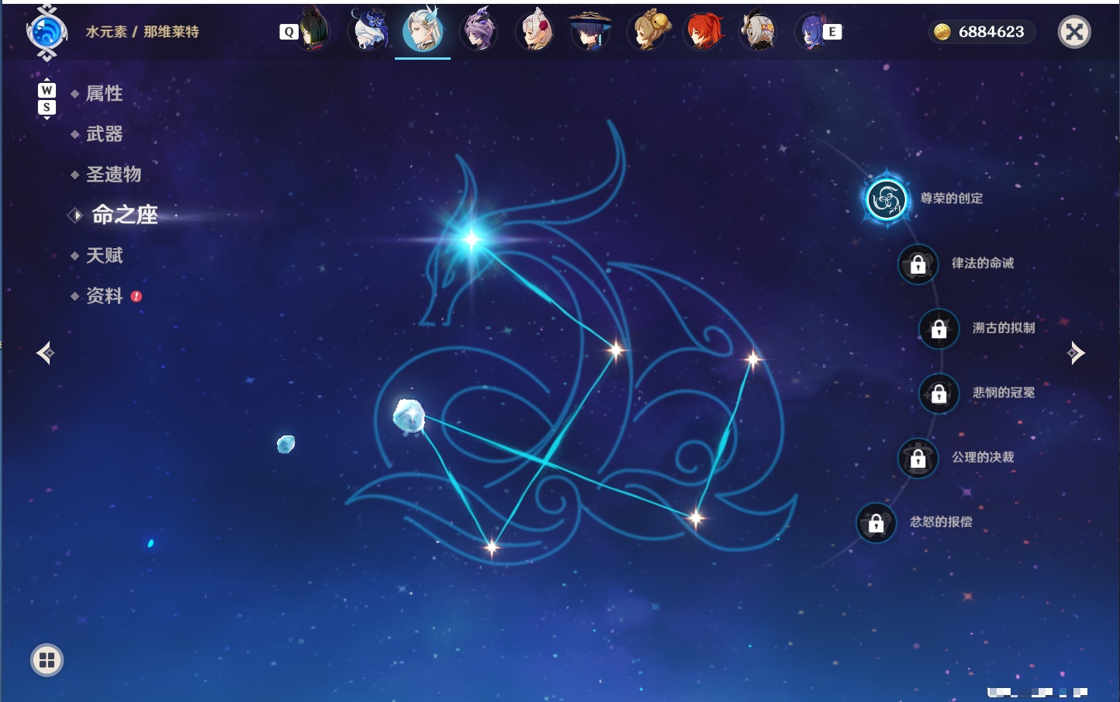Click the 律法的命诫 constellation name
The height and width of the screenshot is (702, 1120).
point(983,263)
